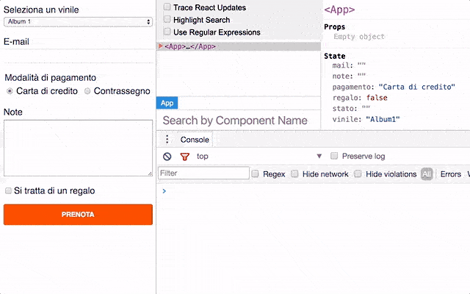The image size is (470, 294).
Task: Select the App breadcrumb tab
Action: 167,104
